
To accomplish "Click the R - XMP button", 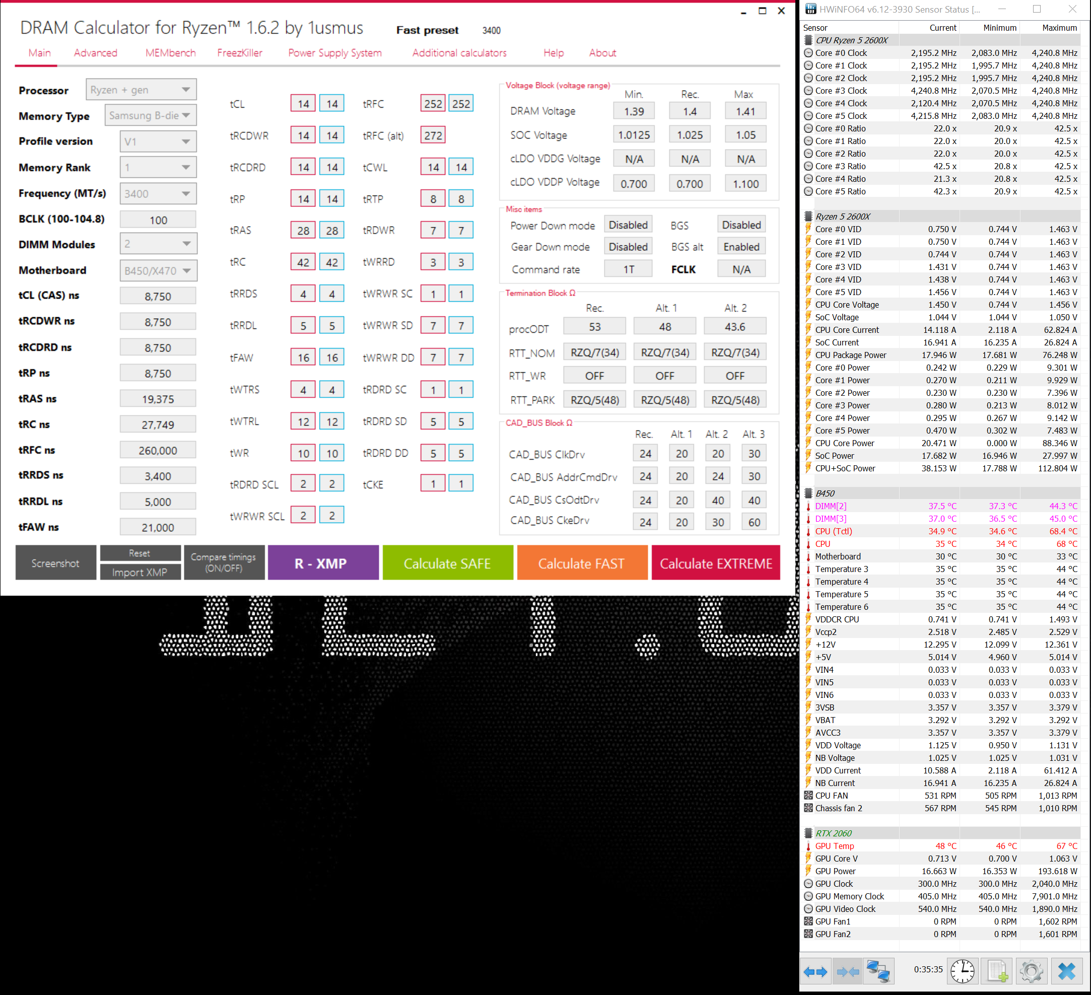I will tap(323, 562).
